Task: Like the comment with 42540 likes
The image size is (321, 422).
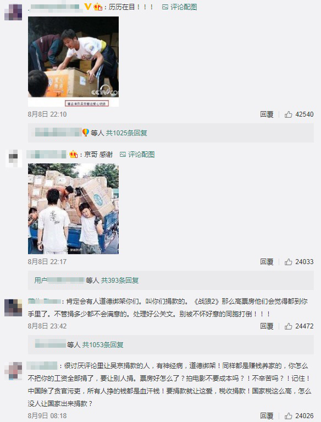Action: pos(289,114)
